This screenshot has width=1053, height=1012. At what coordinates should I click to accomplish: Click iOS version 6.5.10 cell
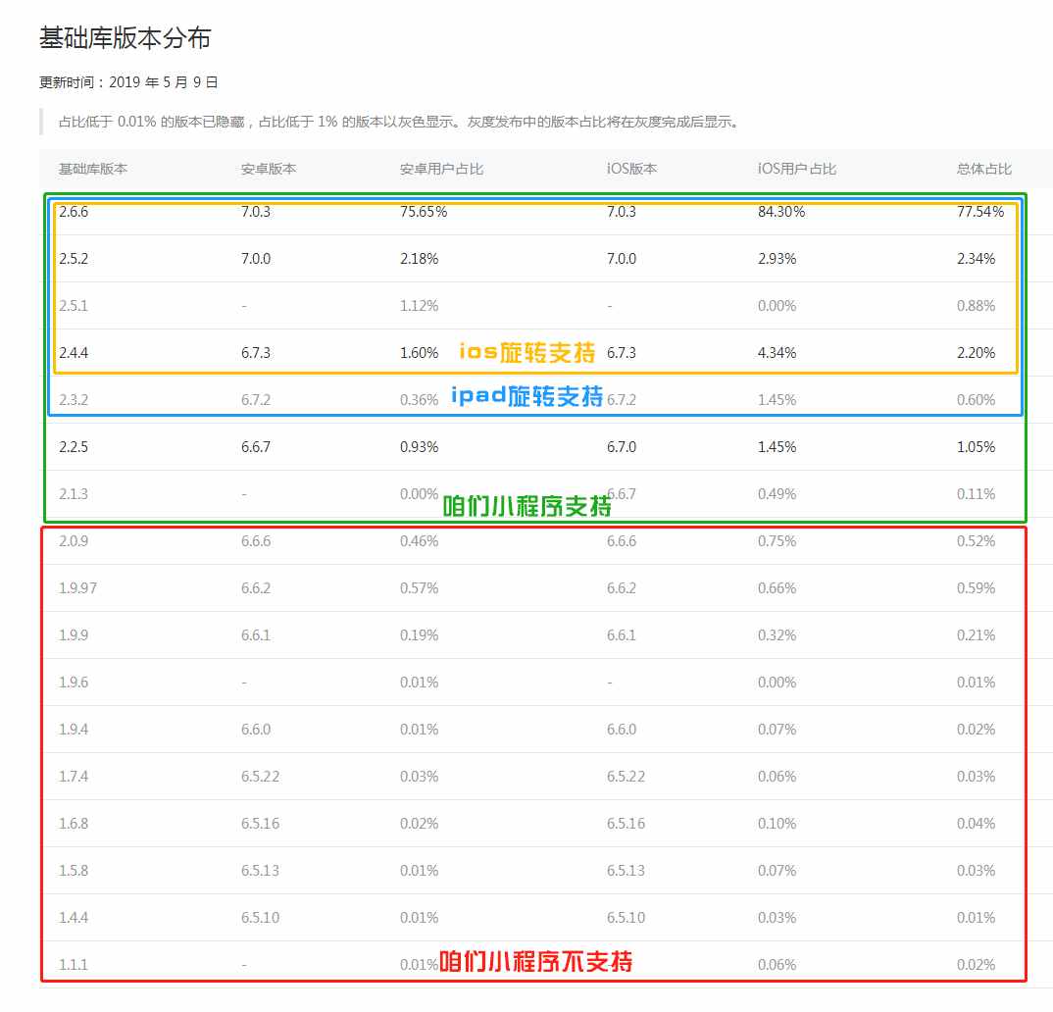pos(626,917)
